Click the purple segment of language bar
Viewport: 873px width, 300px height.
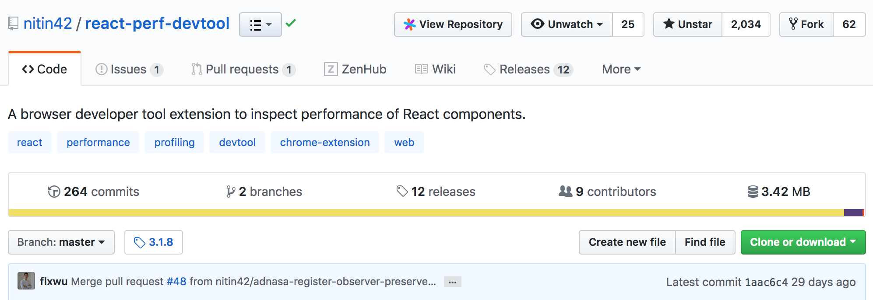click(853, 213)
